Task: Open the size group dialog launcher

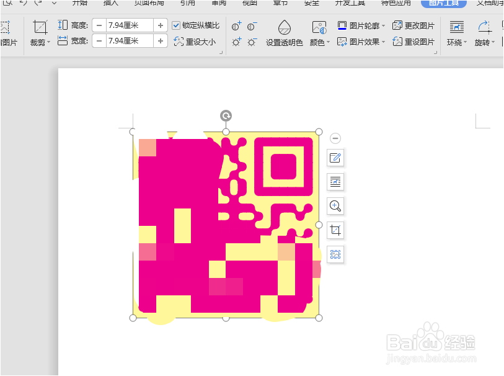Action: [x=221, y=52]
